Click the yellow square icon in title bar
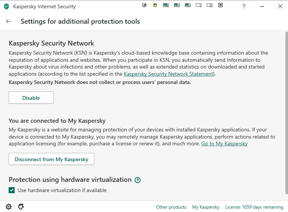Viewport: 288px width, 212px height. [x=155, y=5]
